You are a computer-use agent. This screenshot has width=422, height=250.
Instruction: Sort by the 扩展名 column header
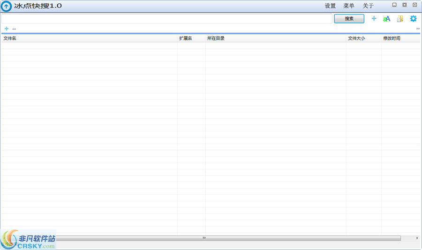(191, 38)
